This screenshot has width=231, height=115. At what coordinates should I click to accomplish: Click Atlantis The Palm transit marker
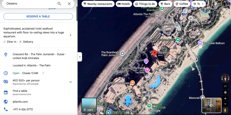[x=157, y=15]
